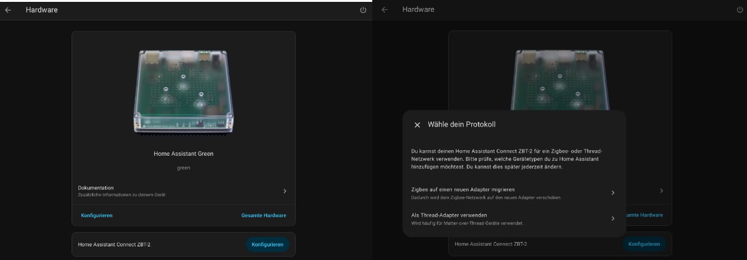Image resolution: width=747 pixels, height=260 pixels.
Task: Click the Konfigurieren link under Dokumentation
Action: coord(96,215)
